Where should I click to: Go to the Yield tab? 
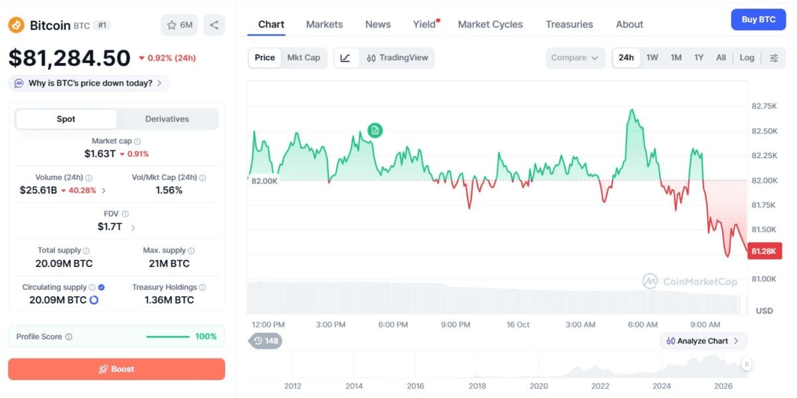pyautogui.click(x=424, y=25)
